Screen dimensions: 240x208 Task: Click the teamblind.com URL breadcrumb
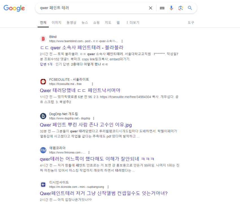tap(84, 41)
